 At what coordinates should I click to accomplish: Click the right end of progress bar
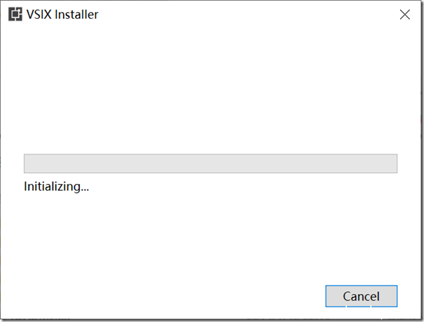[393, 164]
